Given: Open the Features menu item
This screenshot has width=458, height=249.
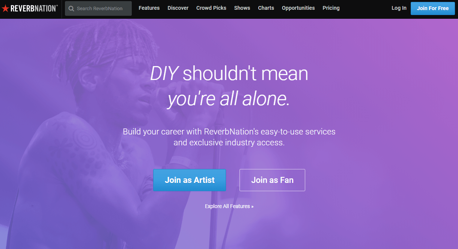Looking at the screenshot, I should coord(149,8).
